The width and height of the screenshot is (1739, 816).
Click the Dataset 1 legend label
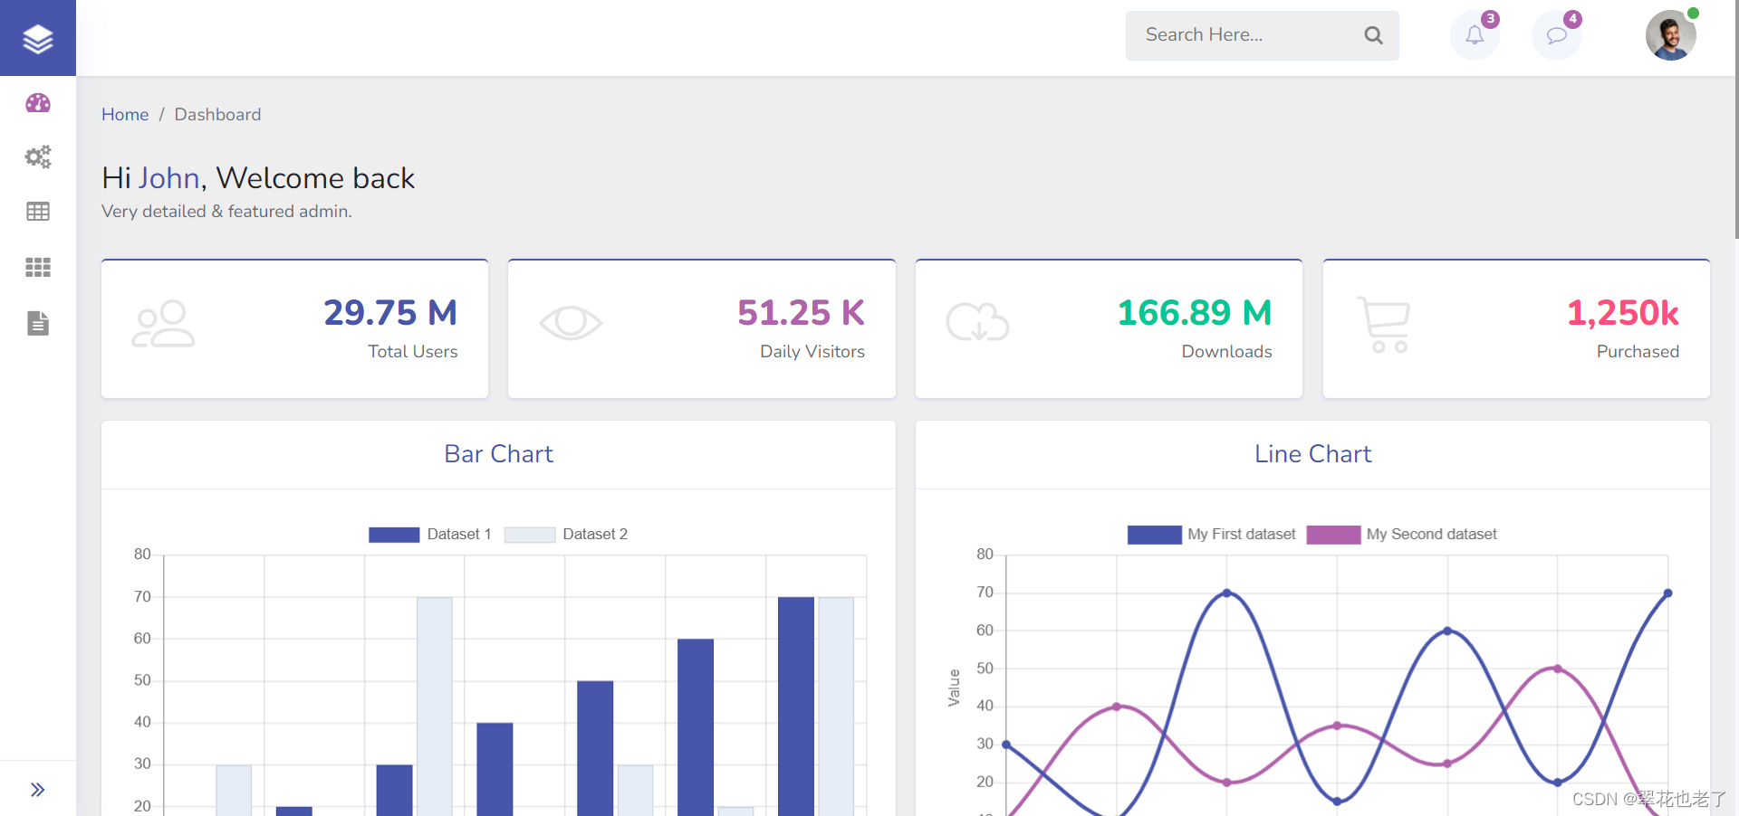pos(459,535)
